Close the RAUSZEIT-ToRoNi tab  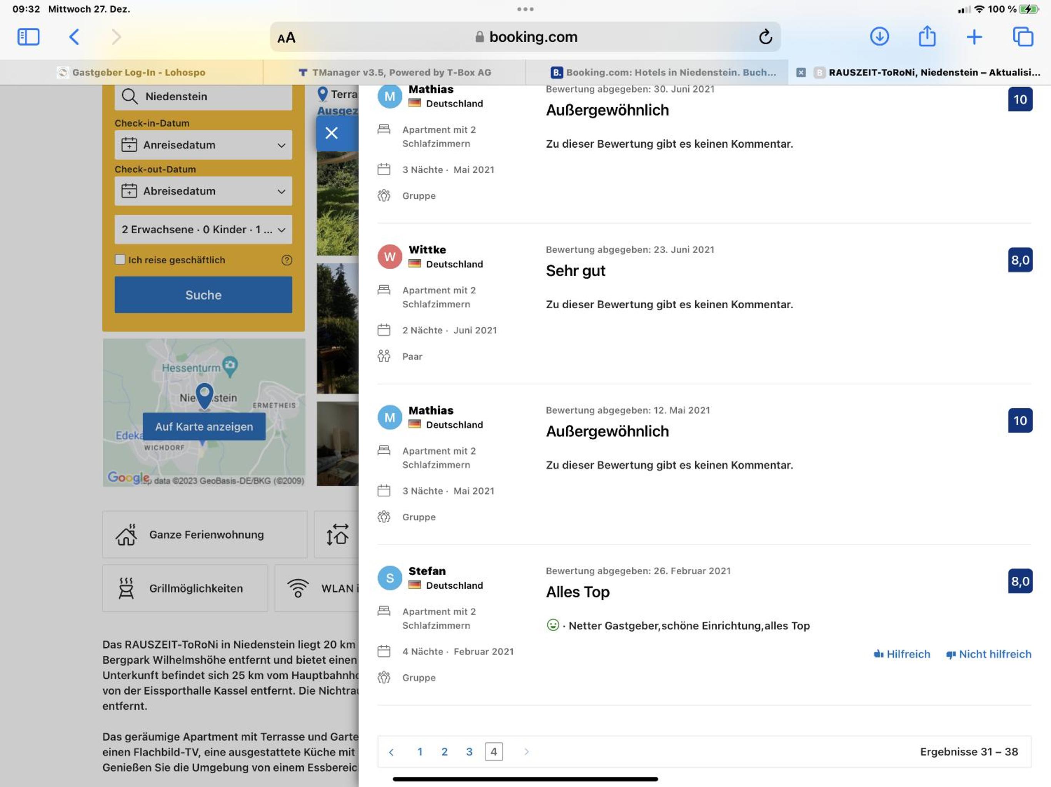tap(801, 72)
